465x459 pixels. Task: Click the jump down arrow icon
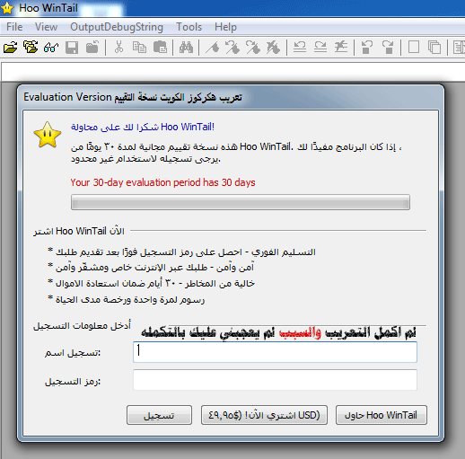[x=388, y=48]
